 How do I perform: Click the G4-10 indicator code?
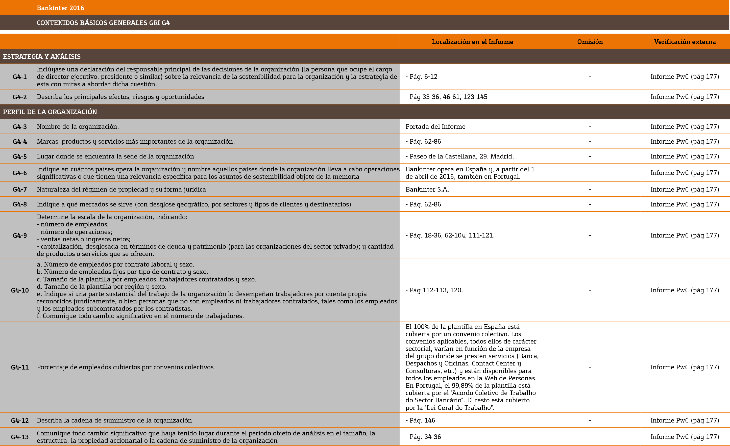(x=20, y=290)
